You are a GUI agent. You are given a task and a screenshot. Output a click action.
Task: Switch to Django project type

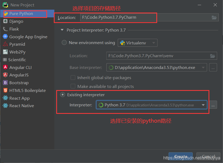(27, 21)
